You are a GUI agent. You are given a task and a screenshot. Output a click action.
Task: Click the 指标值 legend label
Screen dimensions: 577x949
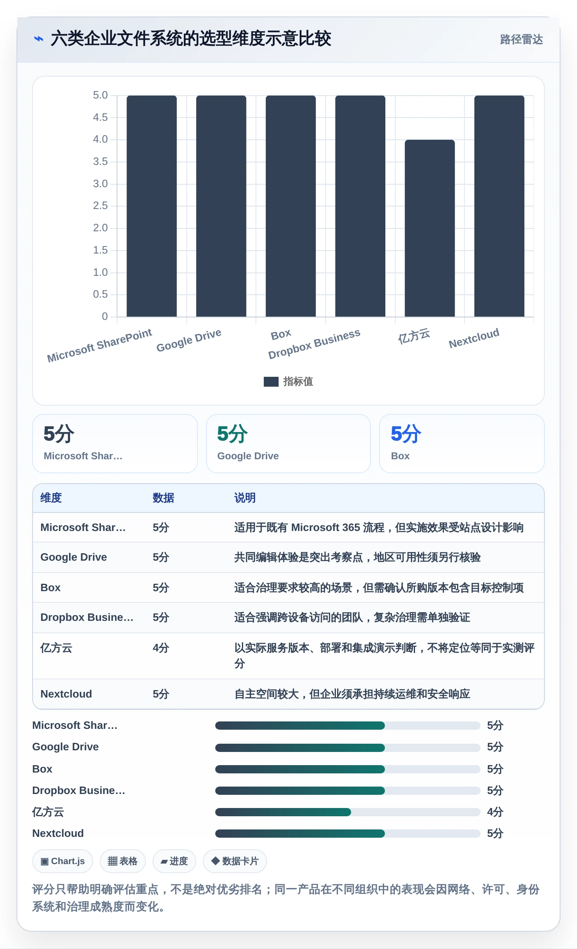[x=298, y=382]
